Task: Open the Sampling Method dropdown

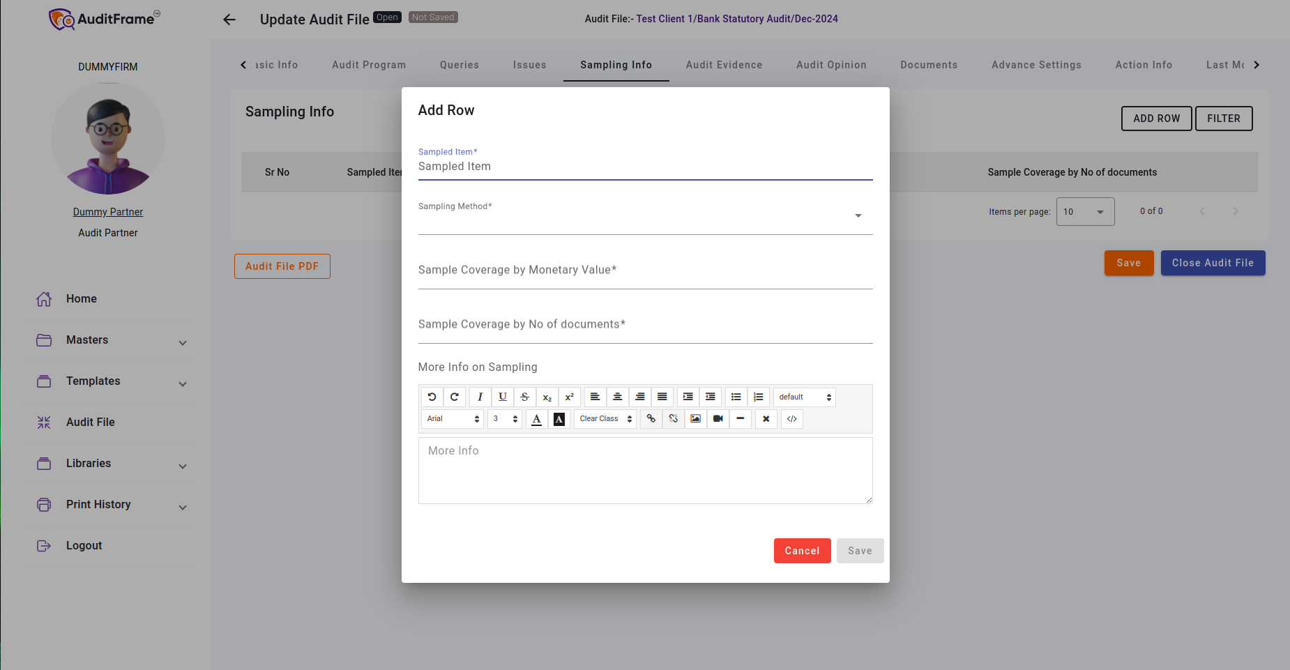Action: click(645, 216)
